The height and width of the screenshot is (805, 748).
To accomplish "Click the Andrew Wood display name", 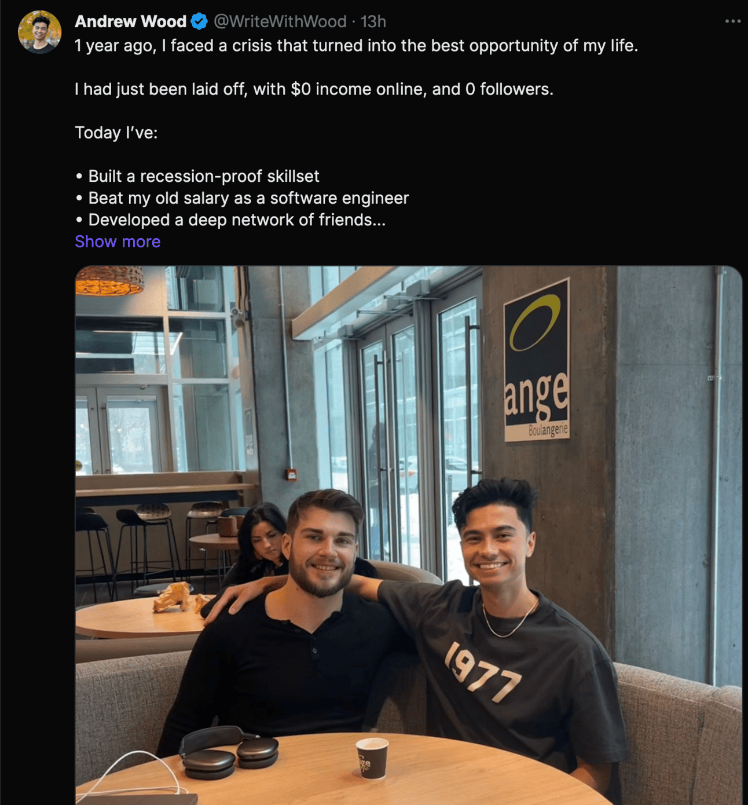I will pyautogui.click(x=130, y=21).
